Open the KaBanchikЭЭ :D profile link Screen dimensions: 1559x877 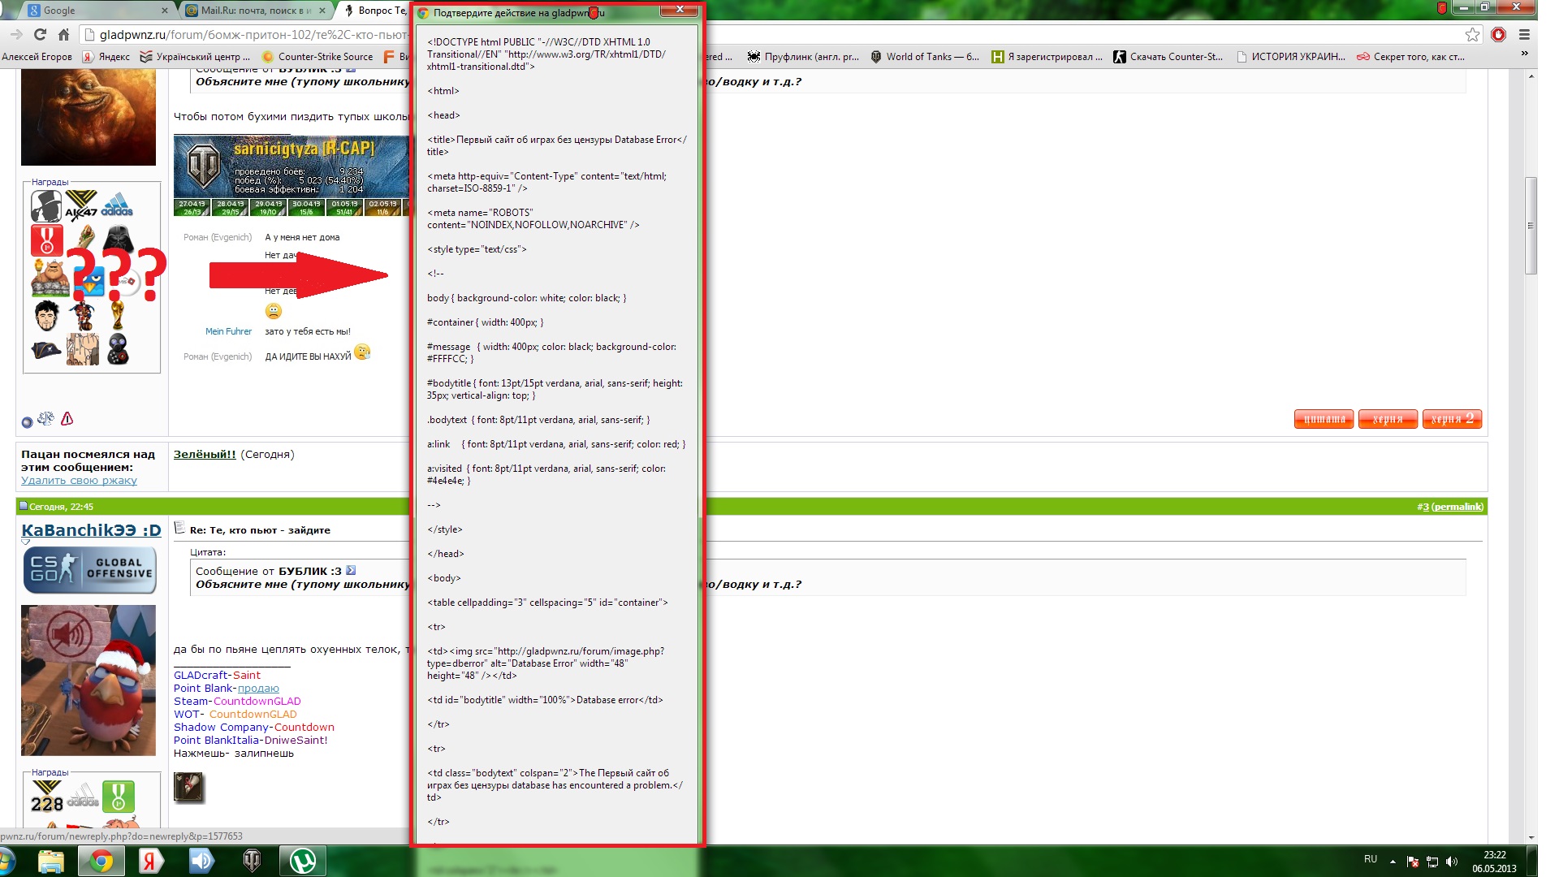(x=91, y=530)
